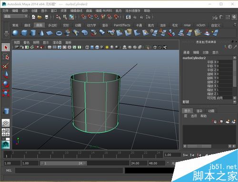The width and height of the screenshot is (238, 182).
Task: Choose the Rotate tool sphere icon
Action: pos(6,84)
